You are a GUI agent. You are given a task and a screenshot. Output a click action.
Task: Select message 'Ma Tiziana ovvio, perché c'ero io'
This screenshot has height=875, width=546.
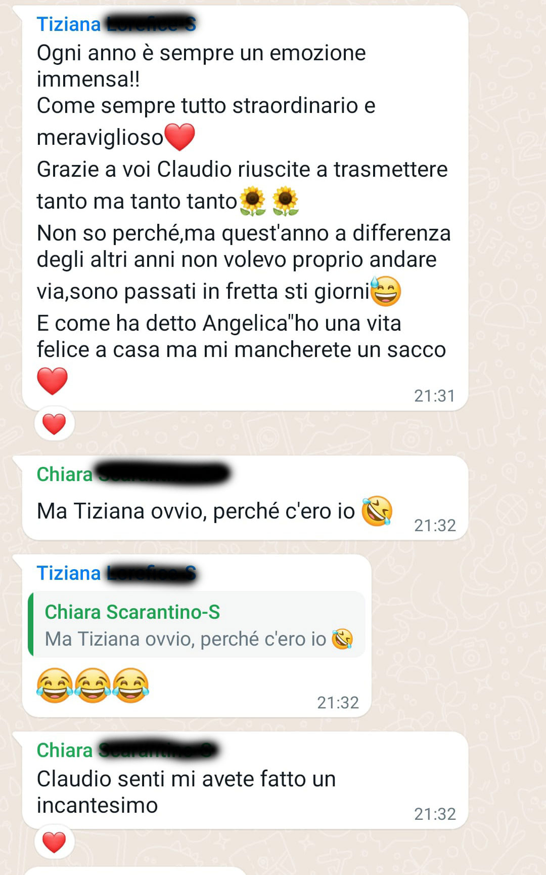point(245,498)
